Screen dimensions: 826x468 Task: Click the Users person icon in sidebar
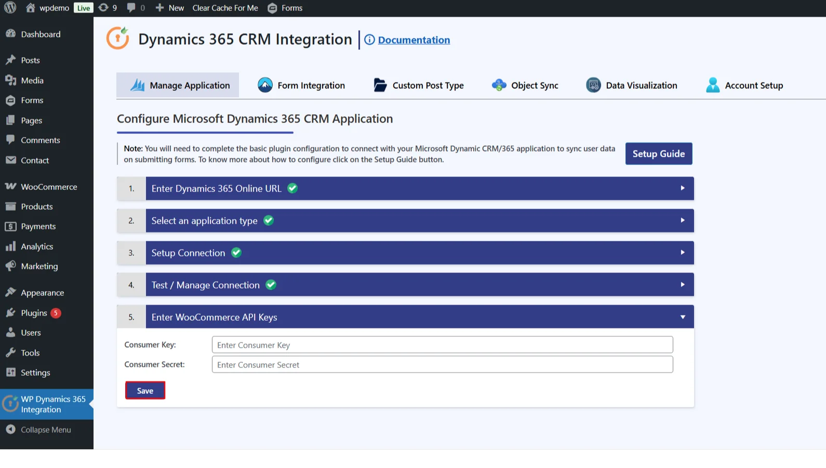pyautogui.click(x=10, y=332)
